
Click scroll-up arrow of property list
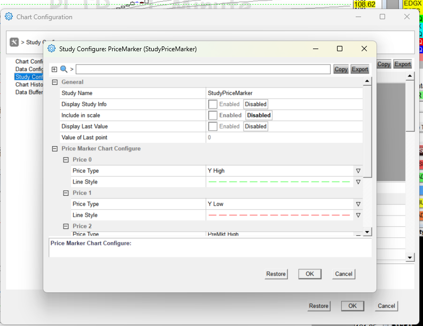click(367, 81)
